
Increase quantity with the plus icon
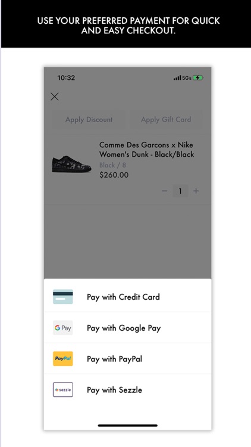[x=196, y=191]
